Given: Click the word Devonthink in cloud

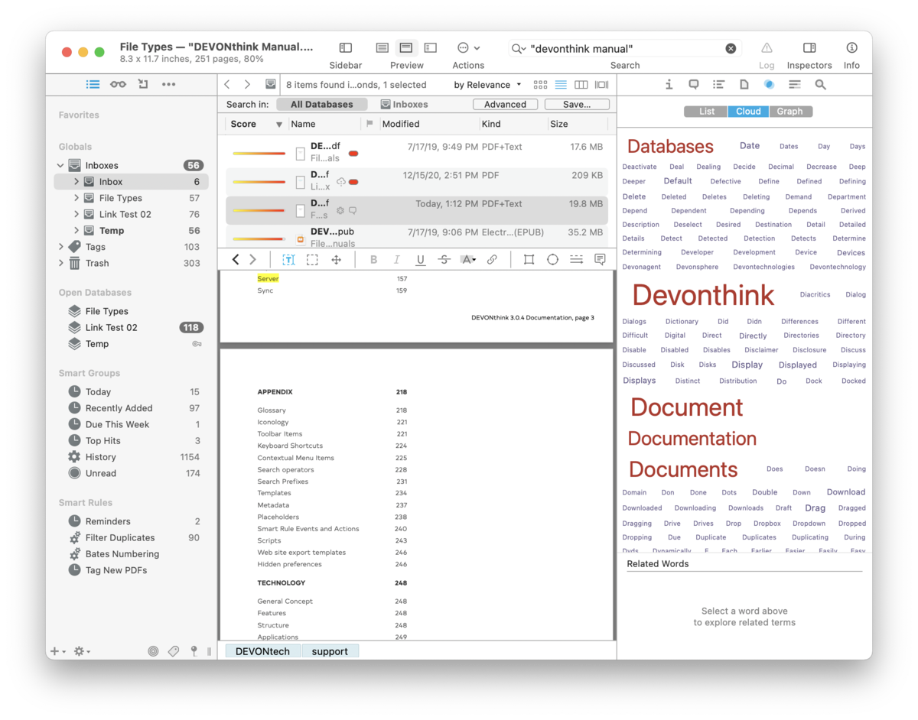Looking at the screenshot, I should coord(704,295).
